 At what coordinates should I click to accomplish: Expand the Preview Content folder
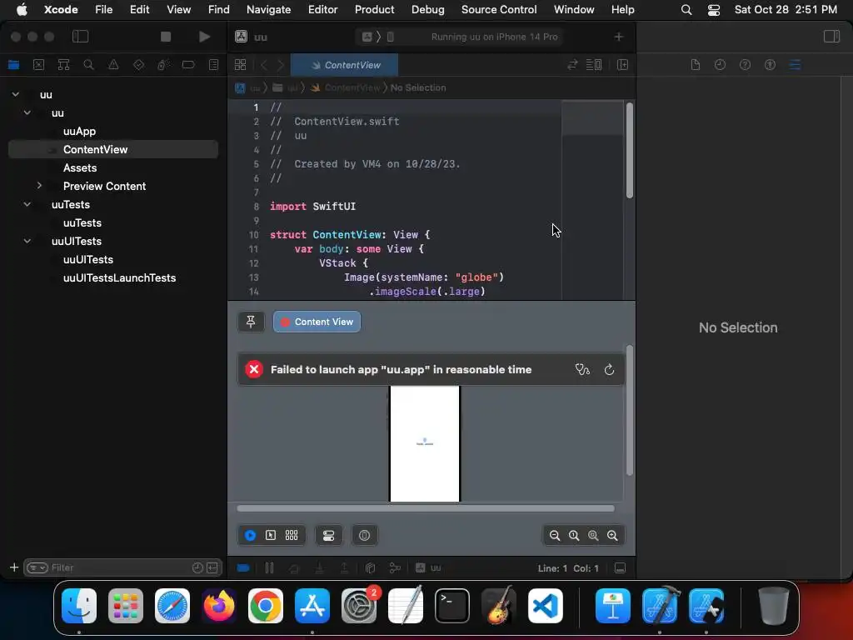tap(39, 186)
